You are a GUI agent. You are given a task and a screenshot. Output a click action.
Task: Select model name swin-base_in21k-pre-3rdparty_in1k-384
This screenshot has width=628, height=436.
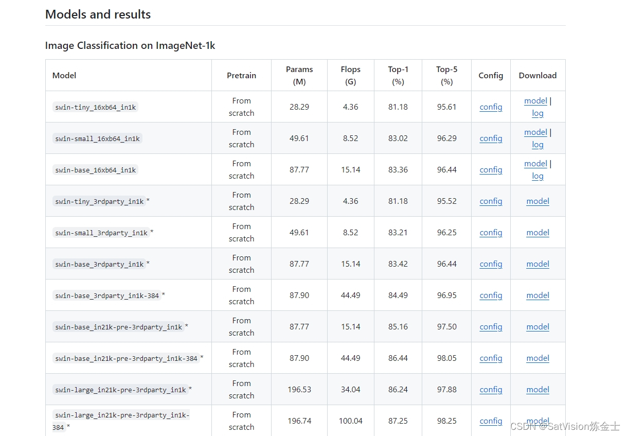(x=126, y=358)
